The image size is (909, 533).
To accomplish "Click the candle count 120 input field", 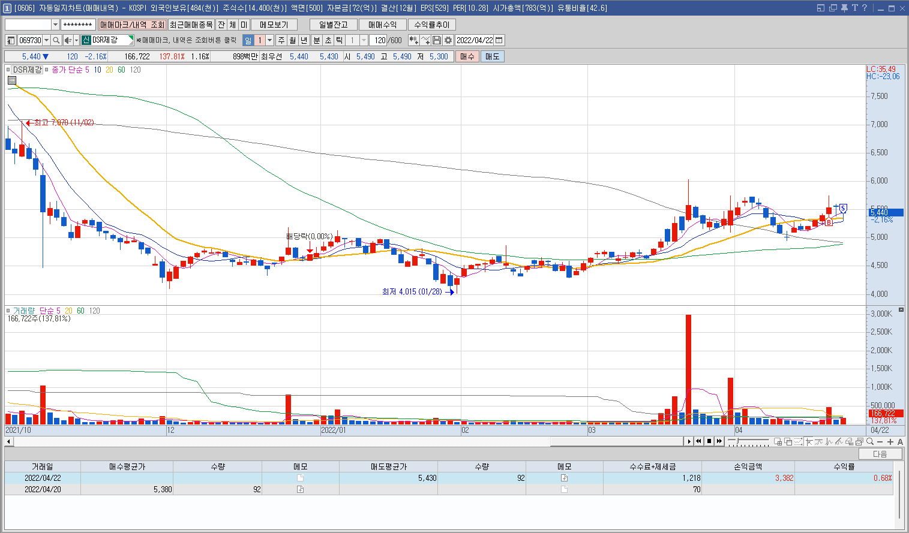I will pos(379,40).
